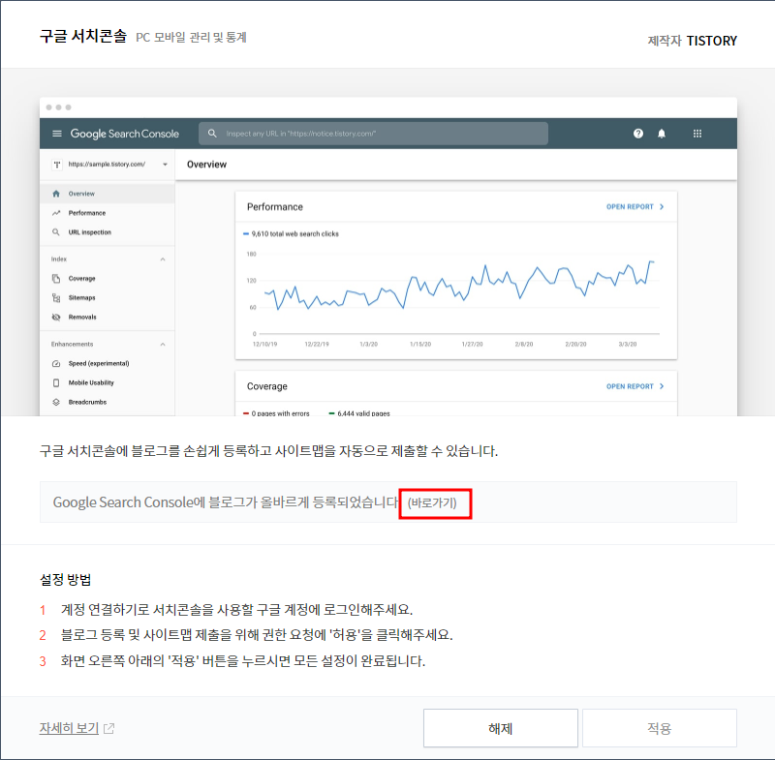Image resolution: width=775 pixels, height=760 pixels.
Task: Select Performance in the sidebar menu
Action: click(85, 213)
